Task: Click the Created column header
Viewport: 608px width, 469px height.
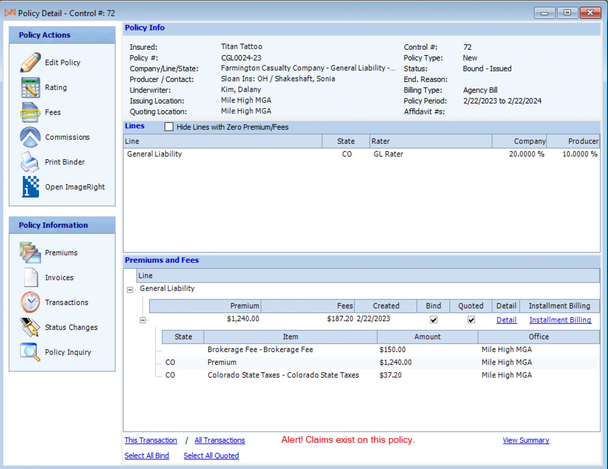Action: coord(386,306)
